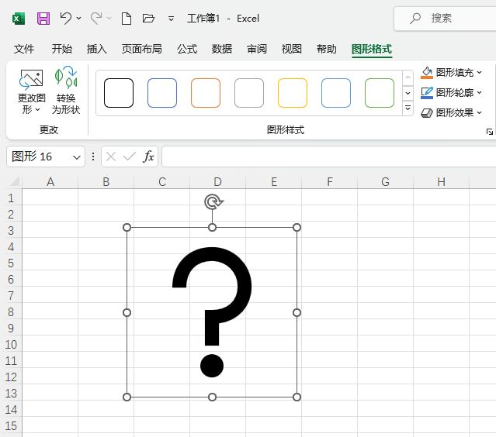
Task: Select column G header
Action: 385,182
